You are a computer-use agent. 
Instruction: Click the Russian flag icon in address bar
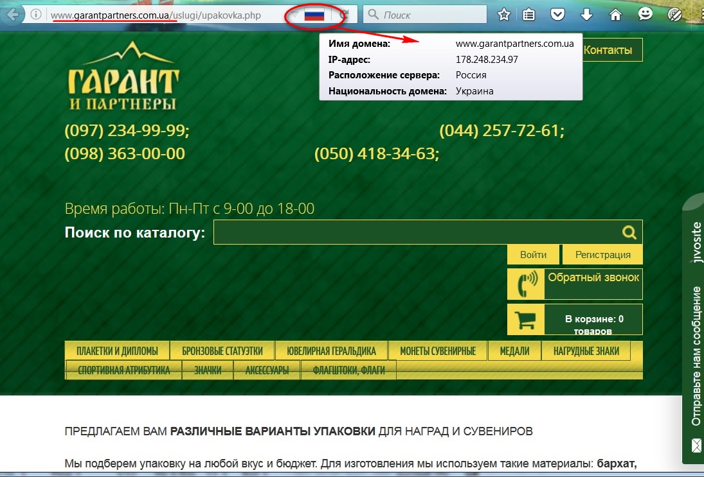pos(314,14)
